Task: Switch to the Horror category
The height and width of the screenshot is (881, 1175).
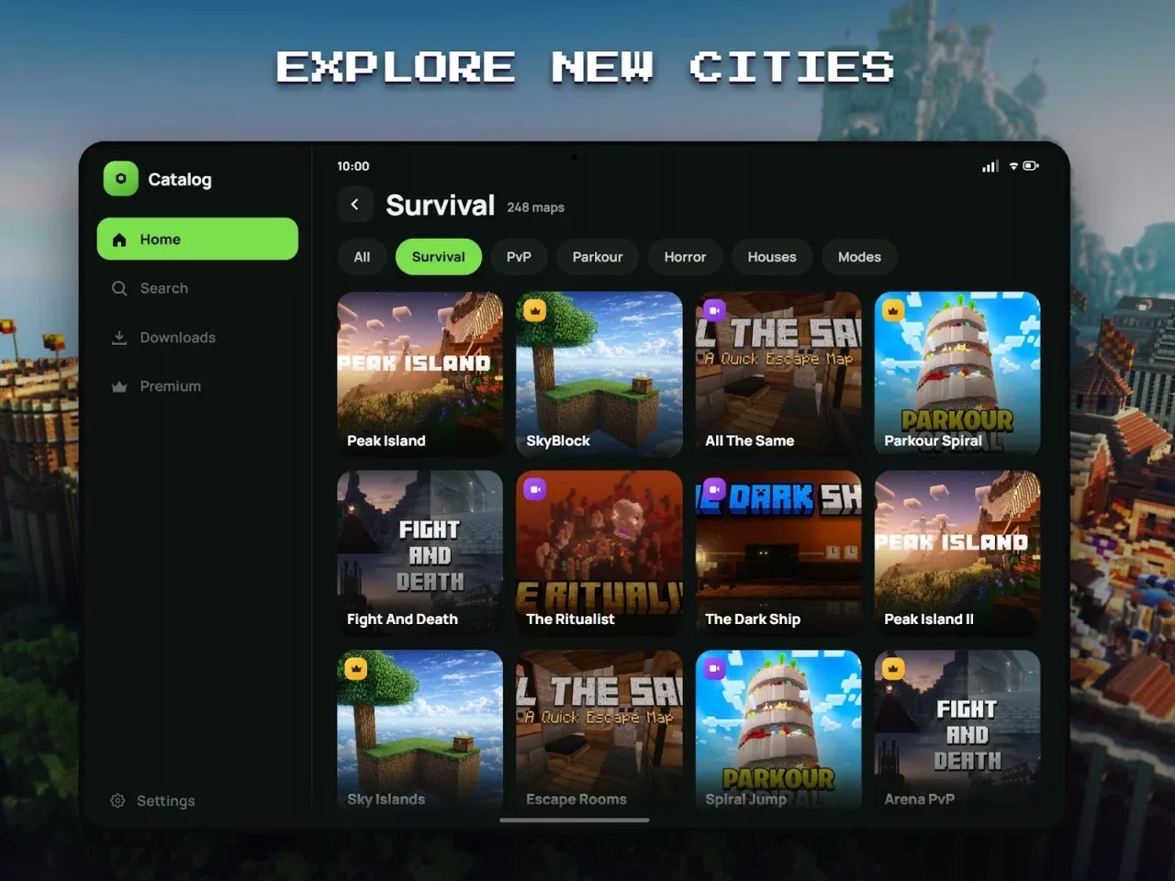Action: [x=685, y=257]
